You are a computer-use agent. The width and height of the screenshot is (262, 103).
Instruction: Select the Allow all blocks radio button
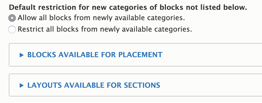point(12,18)
